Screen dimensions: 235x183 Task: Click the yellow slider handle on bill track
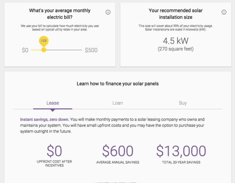pyautogui.click(x=44, y=50)
